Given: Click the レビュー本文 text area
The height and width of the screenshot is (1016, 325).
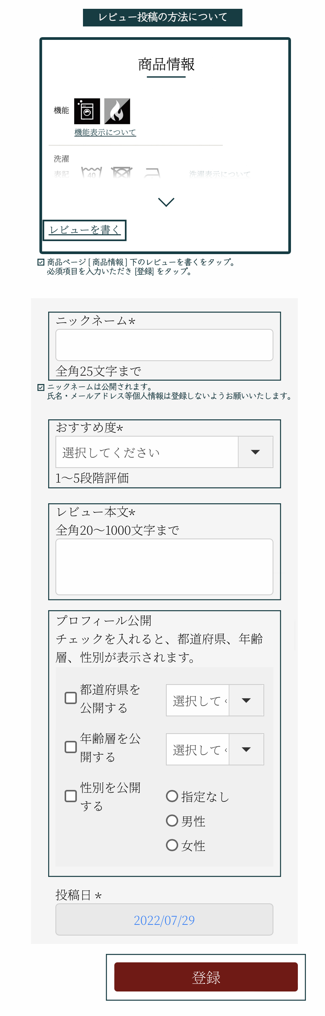Looking at the screenshot, I should (x=164, y=566).
